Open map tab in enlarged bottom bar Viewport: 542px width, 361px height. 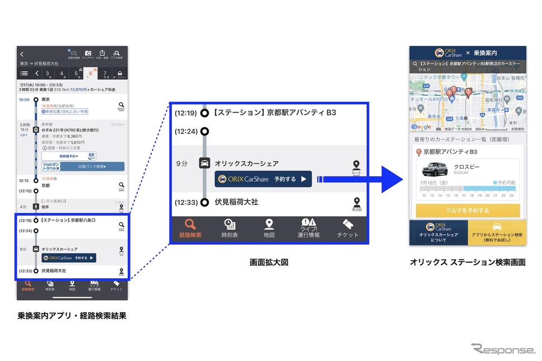coord(269,228)
